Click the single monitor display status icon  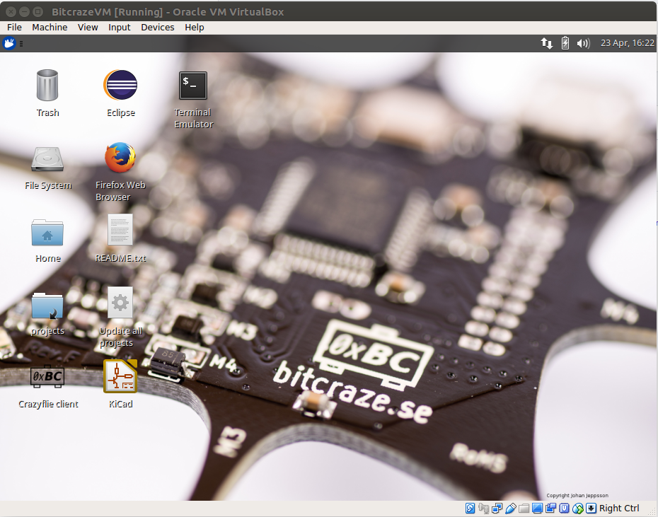click(x=537, y=509)
